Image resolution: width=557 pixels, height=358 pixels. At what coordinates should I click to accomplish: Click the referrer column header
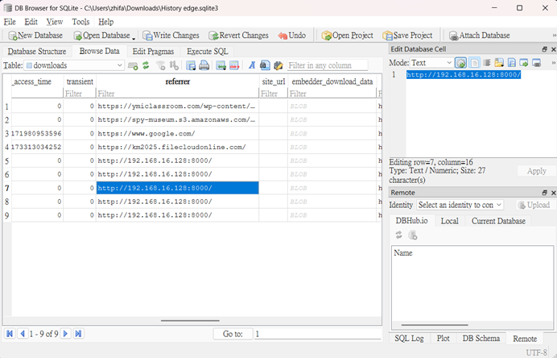point(178,81)
